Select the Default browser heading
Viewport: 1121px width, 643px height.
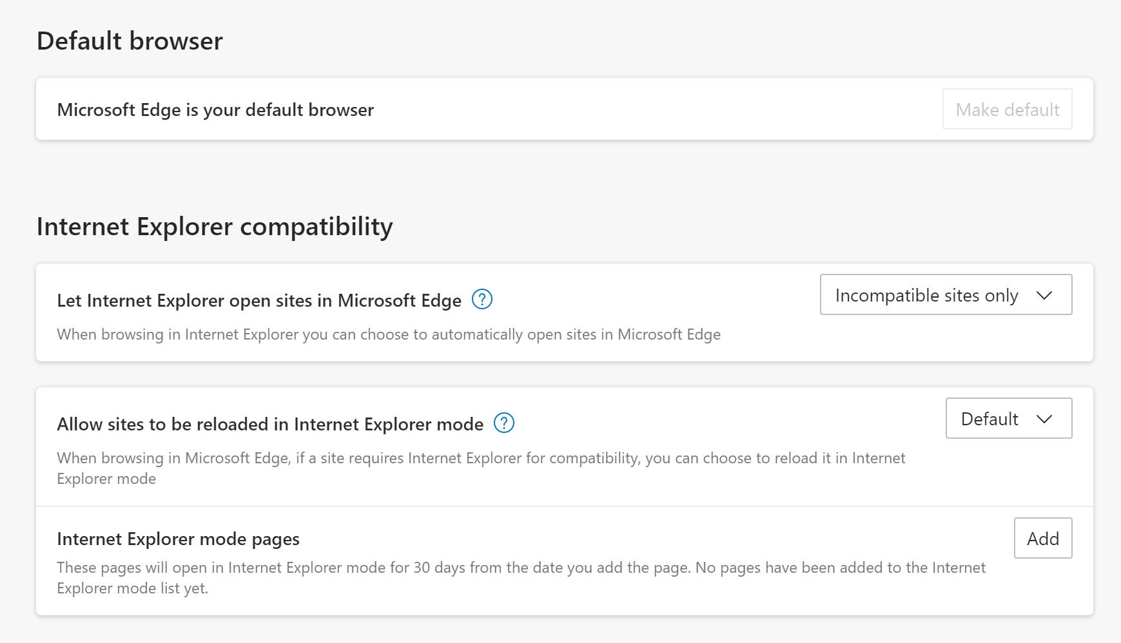[x=130, y=41]
